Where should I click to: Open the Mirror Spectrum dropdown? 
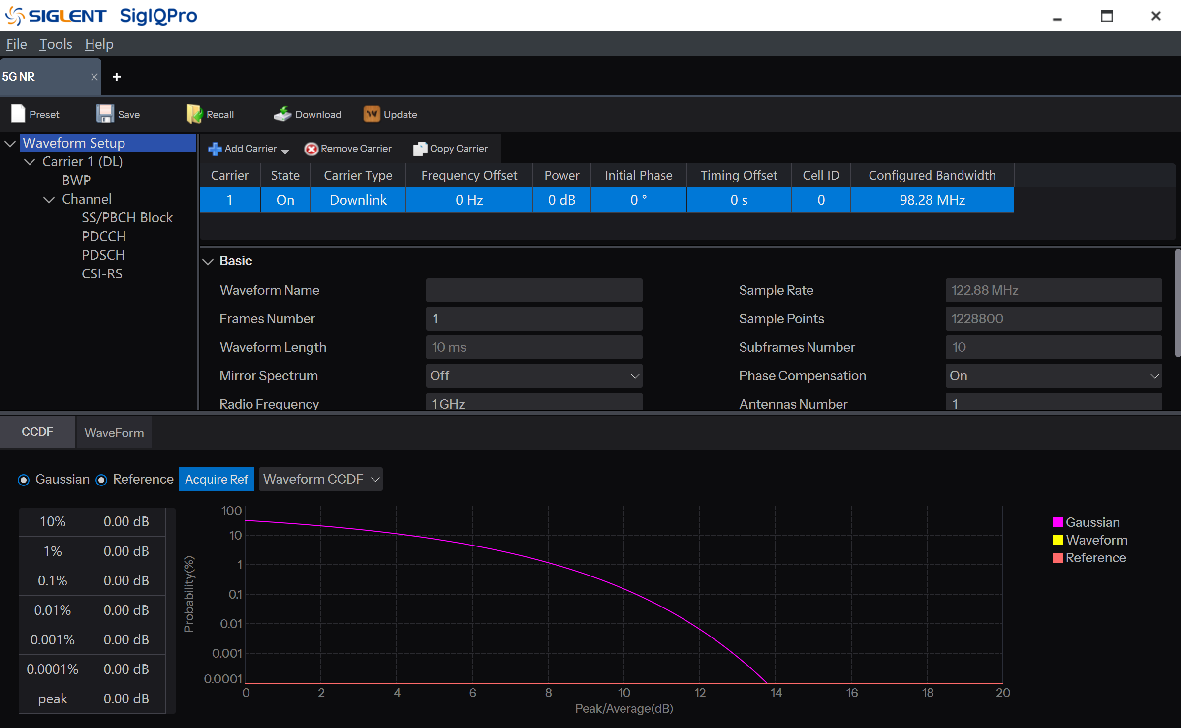[534, 376]
